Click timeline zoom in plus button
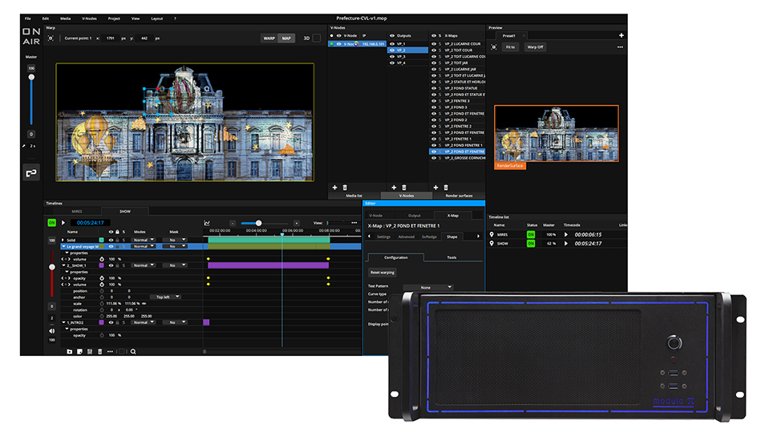 (x=296, y=224)
